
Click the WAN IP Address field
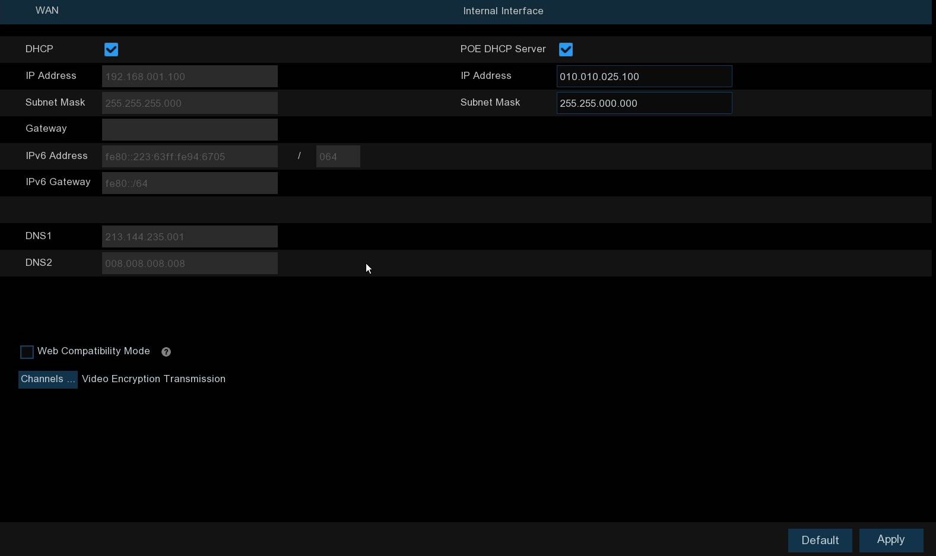[189, 77]
